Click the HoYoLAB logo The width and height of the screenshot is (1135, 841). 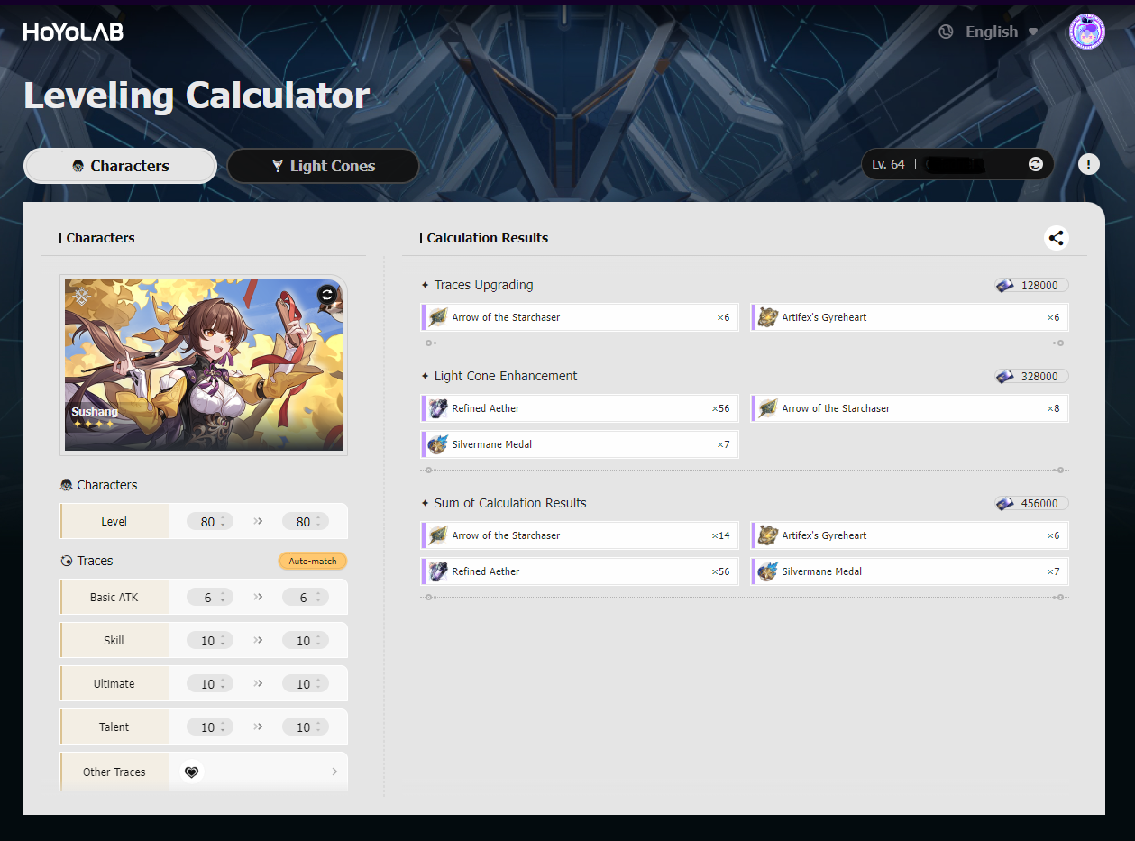click(73, 32)
